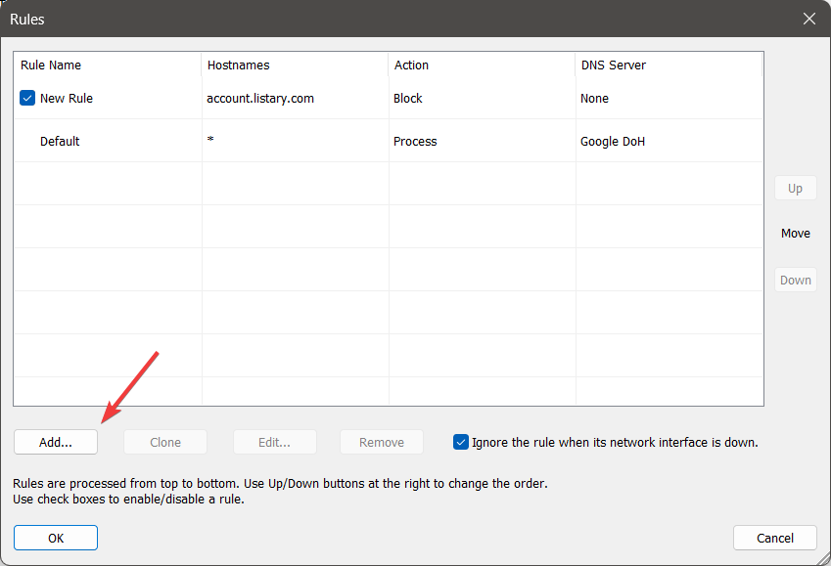Toggle the New Rule enable checkbox
The width and height of the screenshot is (831, 566).
point(27,98)
